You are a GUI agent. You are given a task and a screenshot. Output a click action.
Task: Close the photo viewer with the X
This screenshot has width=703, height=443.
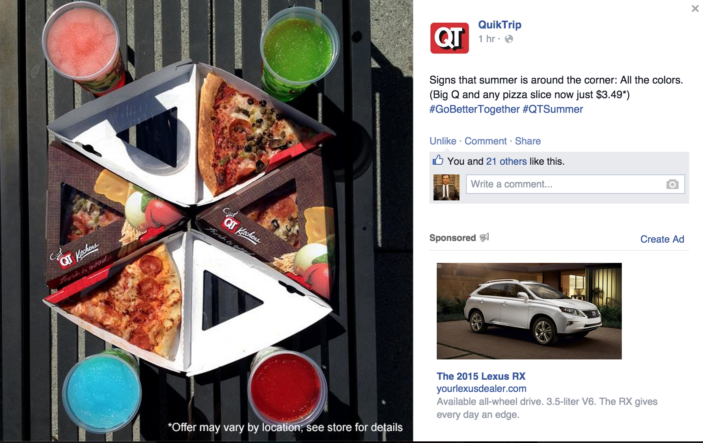tap(695, 9)
